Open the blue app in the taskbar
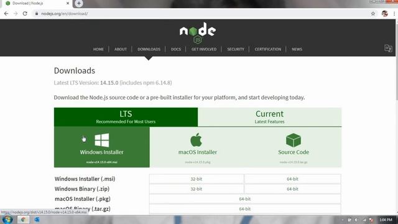 37,220
